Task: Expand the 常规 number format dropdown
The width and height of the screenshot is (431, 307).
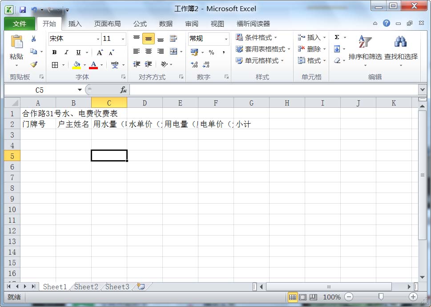Action: click(x=226, y=39)
